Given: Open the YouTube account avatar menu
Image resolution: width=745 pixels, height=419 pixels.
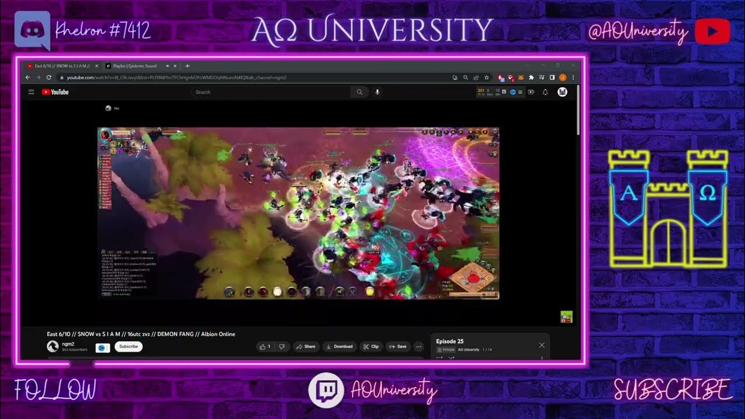Looking at the screenshot, I should pos(562,92).
